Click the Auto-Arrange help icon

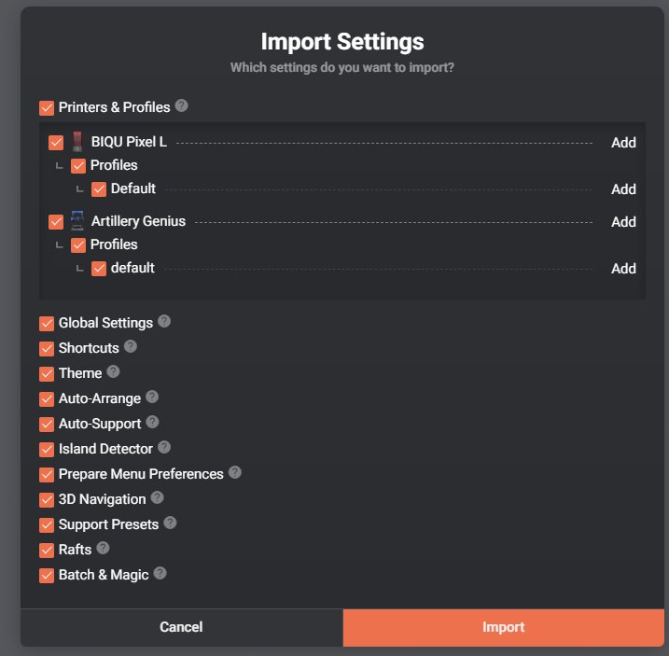(x=152, y=398)
